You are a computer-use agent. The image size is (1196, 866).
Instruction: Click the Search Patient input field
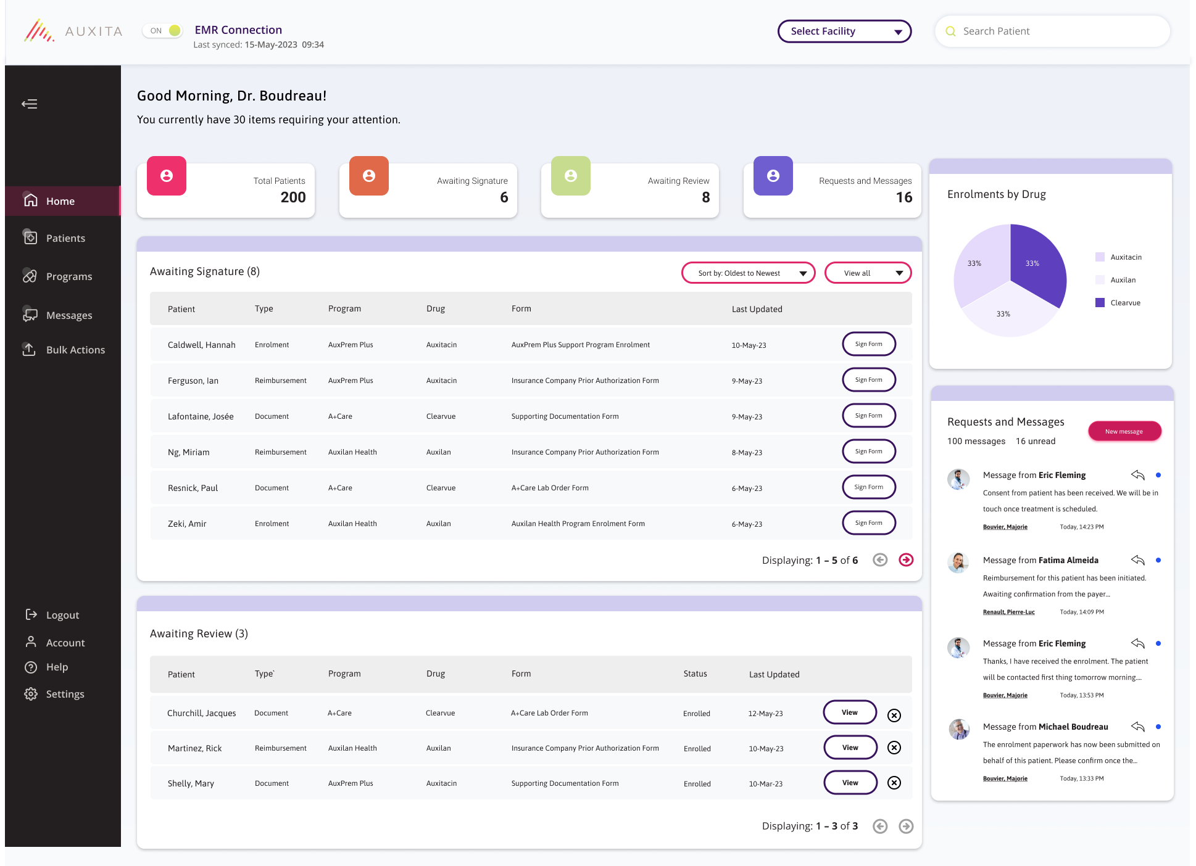tap(1058, 31)
